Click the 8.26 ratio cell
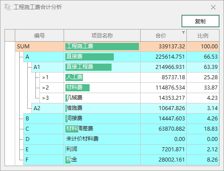 pyautogui.click(x=203, y=160)
